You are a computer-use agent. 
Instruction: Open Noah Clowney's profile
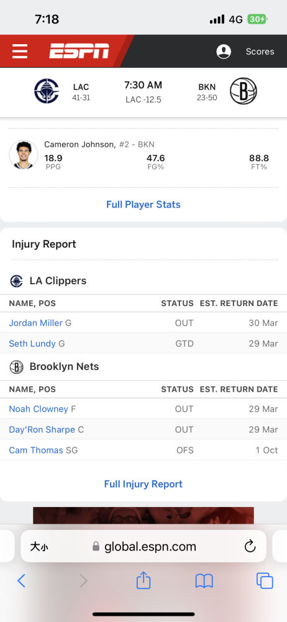pyautogui.click(x=39, y=409)
